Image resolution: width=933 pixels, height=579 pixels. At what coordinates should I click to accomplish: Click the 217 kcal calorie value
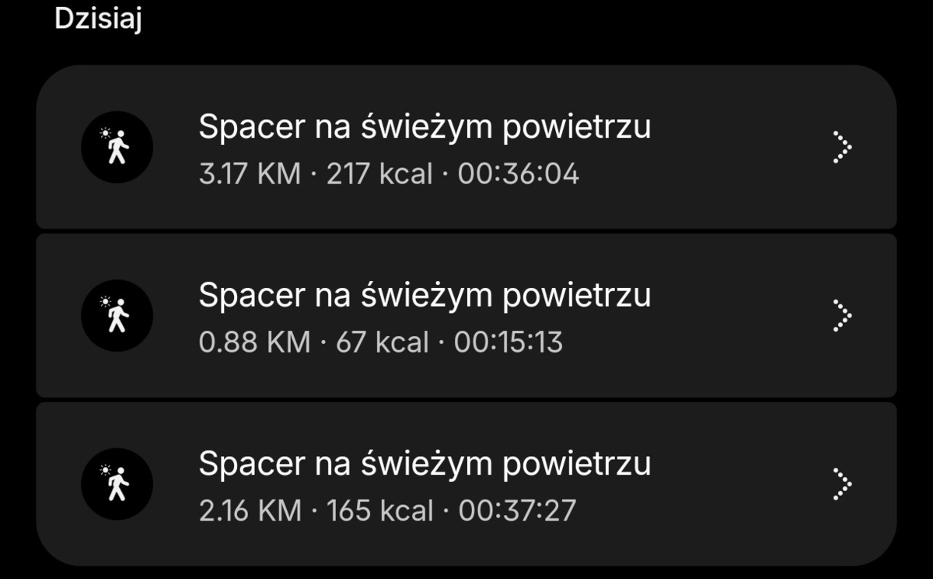pos(379,174)
